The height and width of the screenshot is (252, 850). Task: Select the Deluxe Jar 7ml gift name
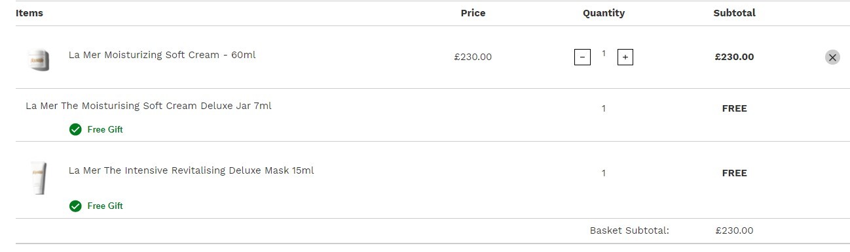click(x=149, y=106)
